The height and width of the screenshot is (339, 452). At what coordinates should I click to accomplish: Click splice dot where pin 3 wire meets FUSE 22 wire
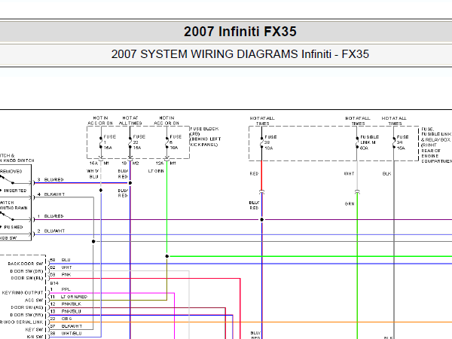pos(130,183)
